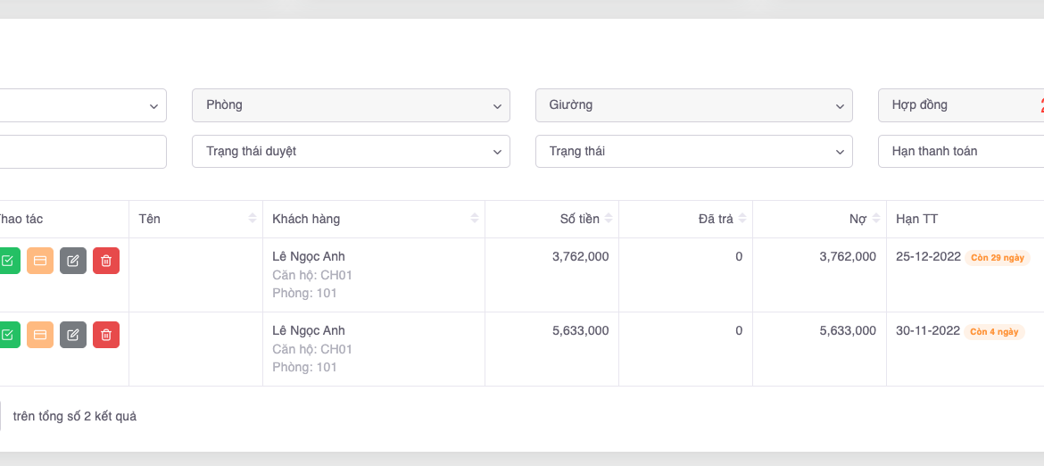Click red trash delete icon in first row
Viewport: 1044px width, 466px height.
tap(106, 261)
